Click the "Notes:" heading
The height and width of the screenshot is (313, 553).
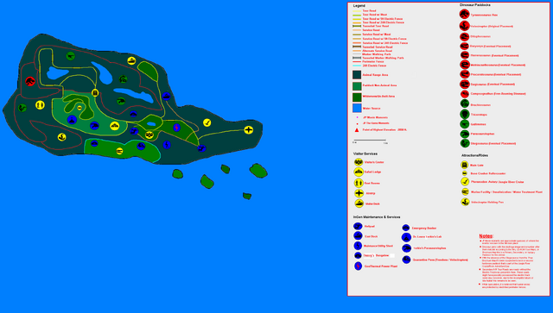click(486, 236)
